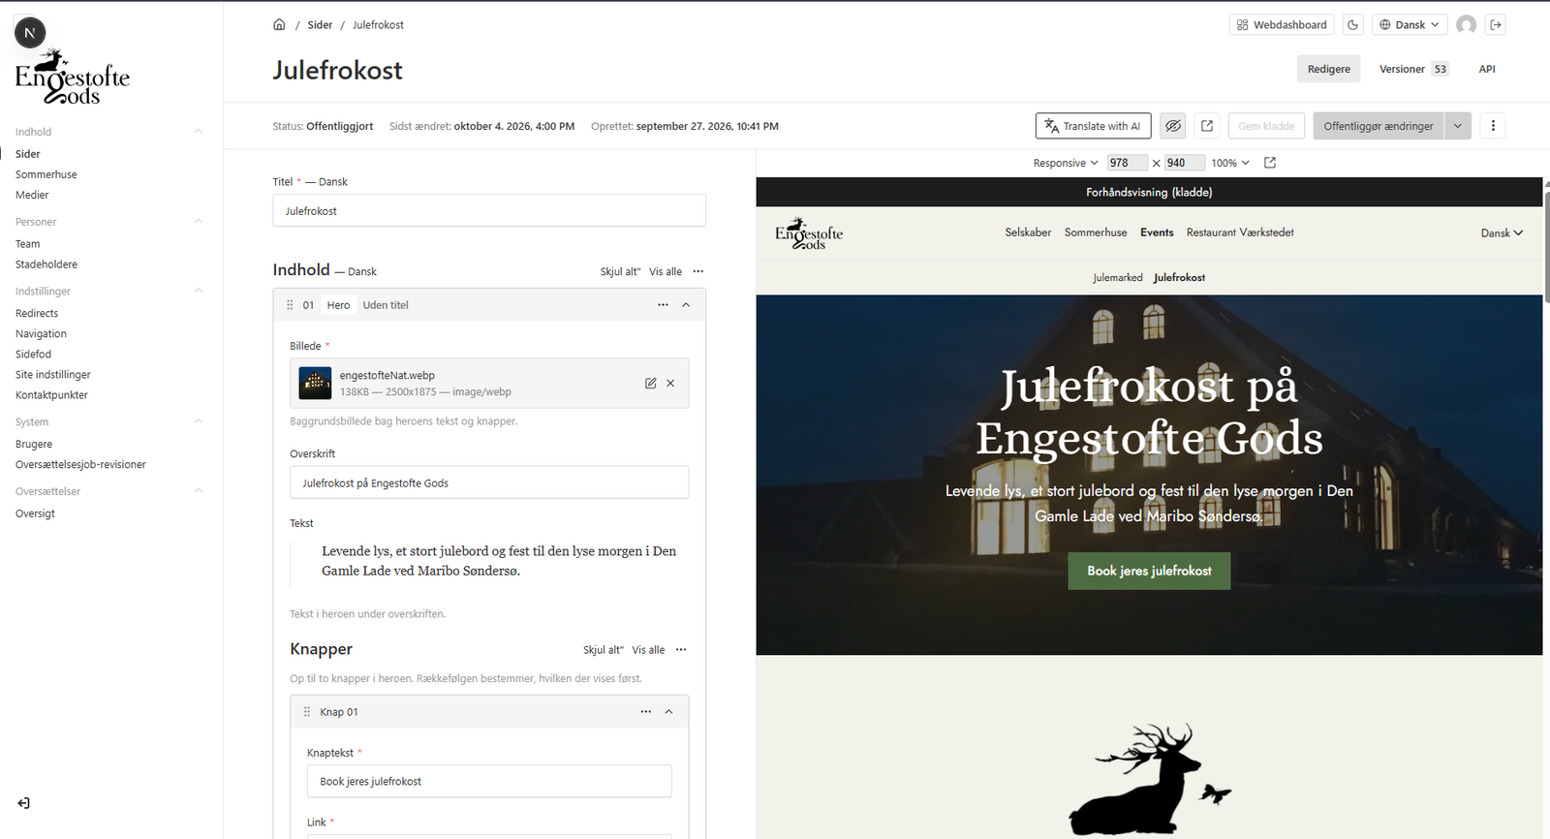Image resolution: width=1550 pixels, height=839 pixels.
Task: Grab the Hero block drag handle
Action: click(x=290, y=305)
